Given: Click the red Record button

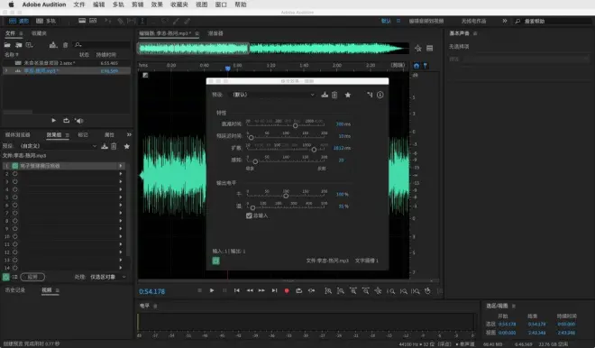Looking at the screenshot, I should pos(287,290).
